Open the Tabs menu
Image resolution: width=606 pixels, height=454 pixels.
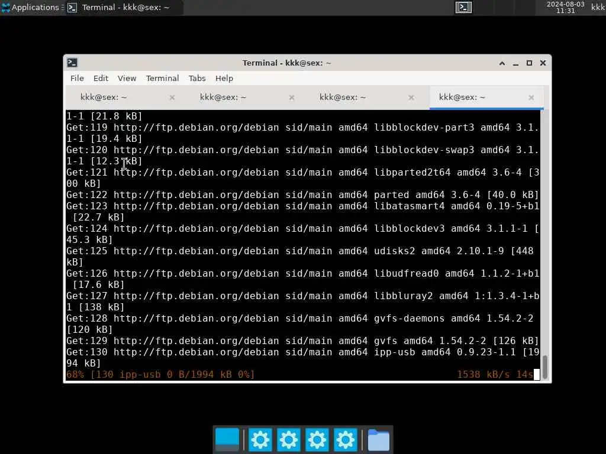point(196,79)
